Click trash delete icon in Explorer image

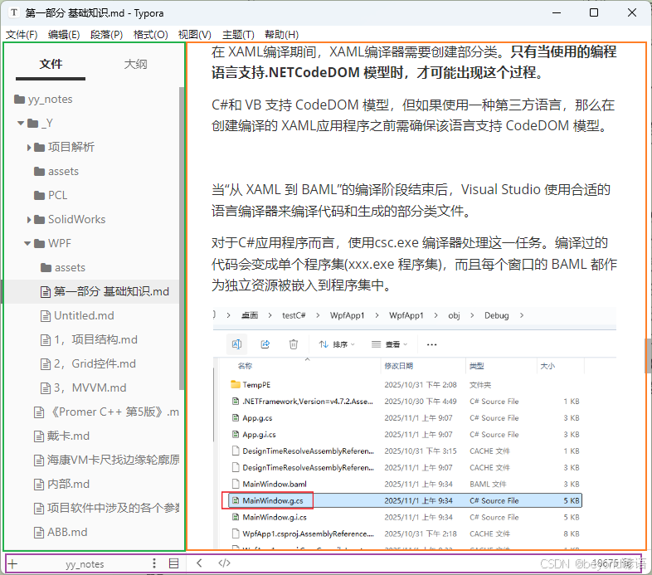tap(294, 344)
